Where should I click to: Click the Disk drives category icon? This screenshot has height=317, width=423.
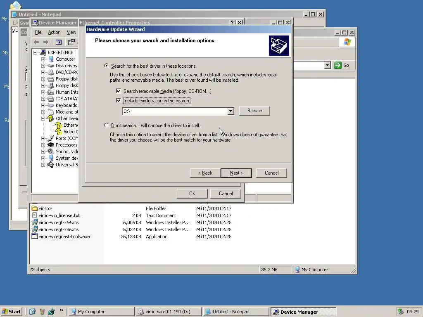[51, 66]
